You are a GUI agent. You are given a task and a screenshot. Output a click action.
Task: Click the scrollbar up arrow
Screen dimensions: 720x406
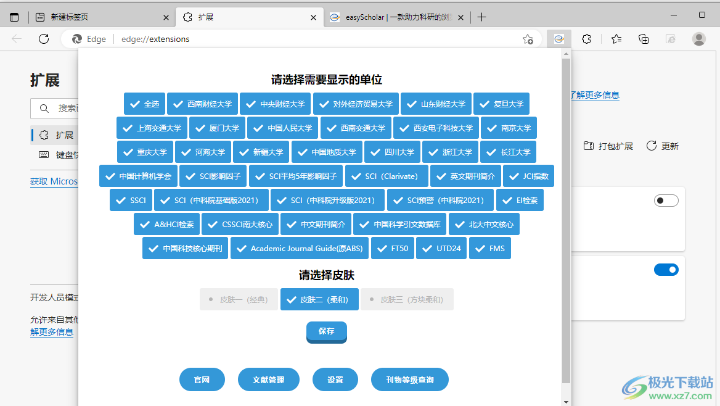click(x=566, y=54)
